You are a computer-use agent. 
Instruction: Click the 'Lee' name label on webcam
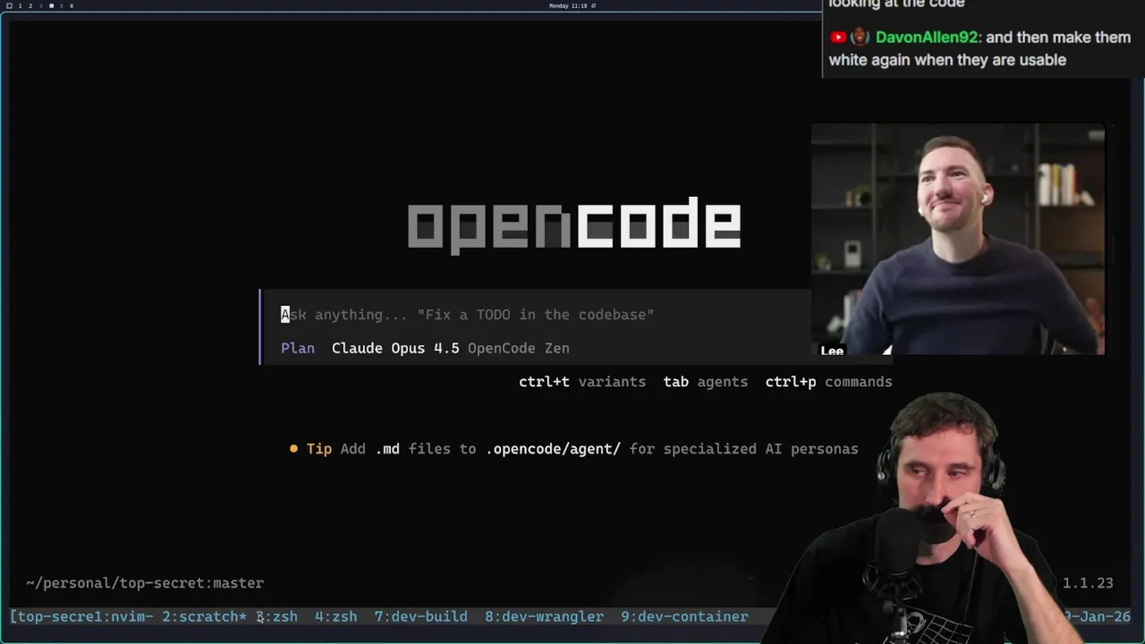[832, 351]
